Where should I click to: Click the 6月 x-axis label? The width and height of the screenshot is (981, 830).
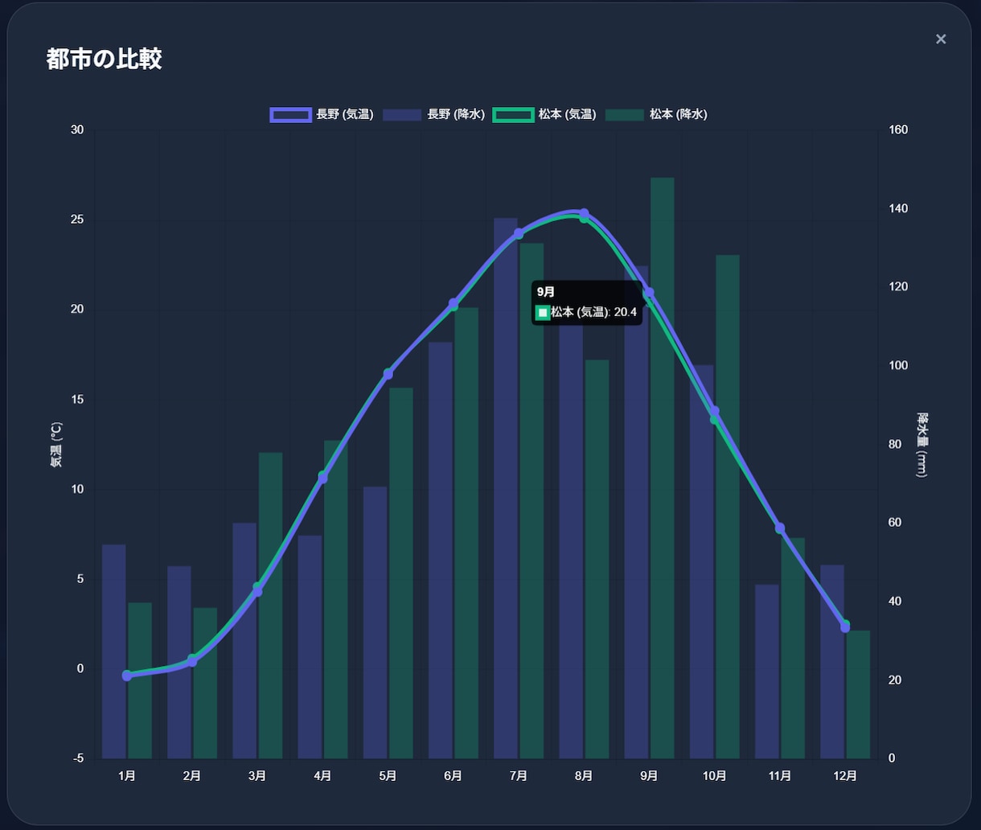454,776
